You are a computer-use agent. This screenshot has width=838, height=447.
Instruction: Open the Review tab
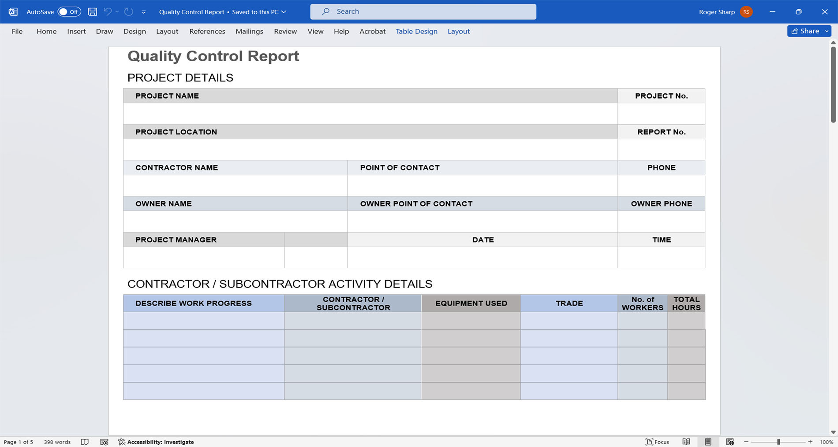click(x=285, y=31)
